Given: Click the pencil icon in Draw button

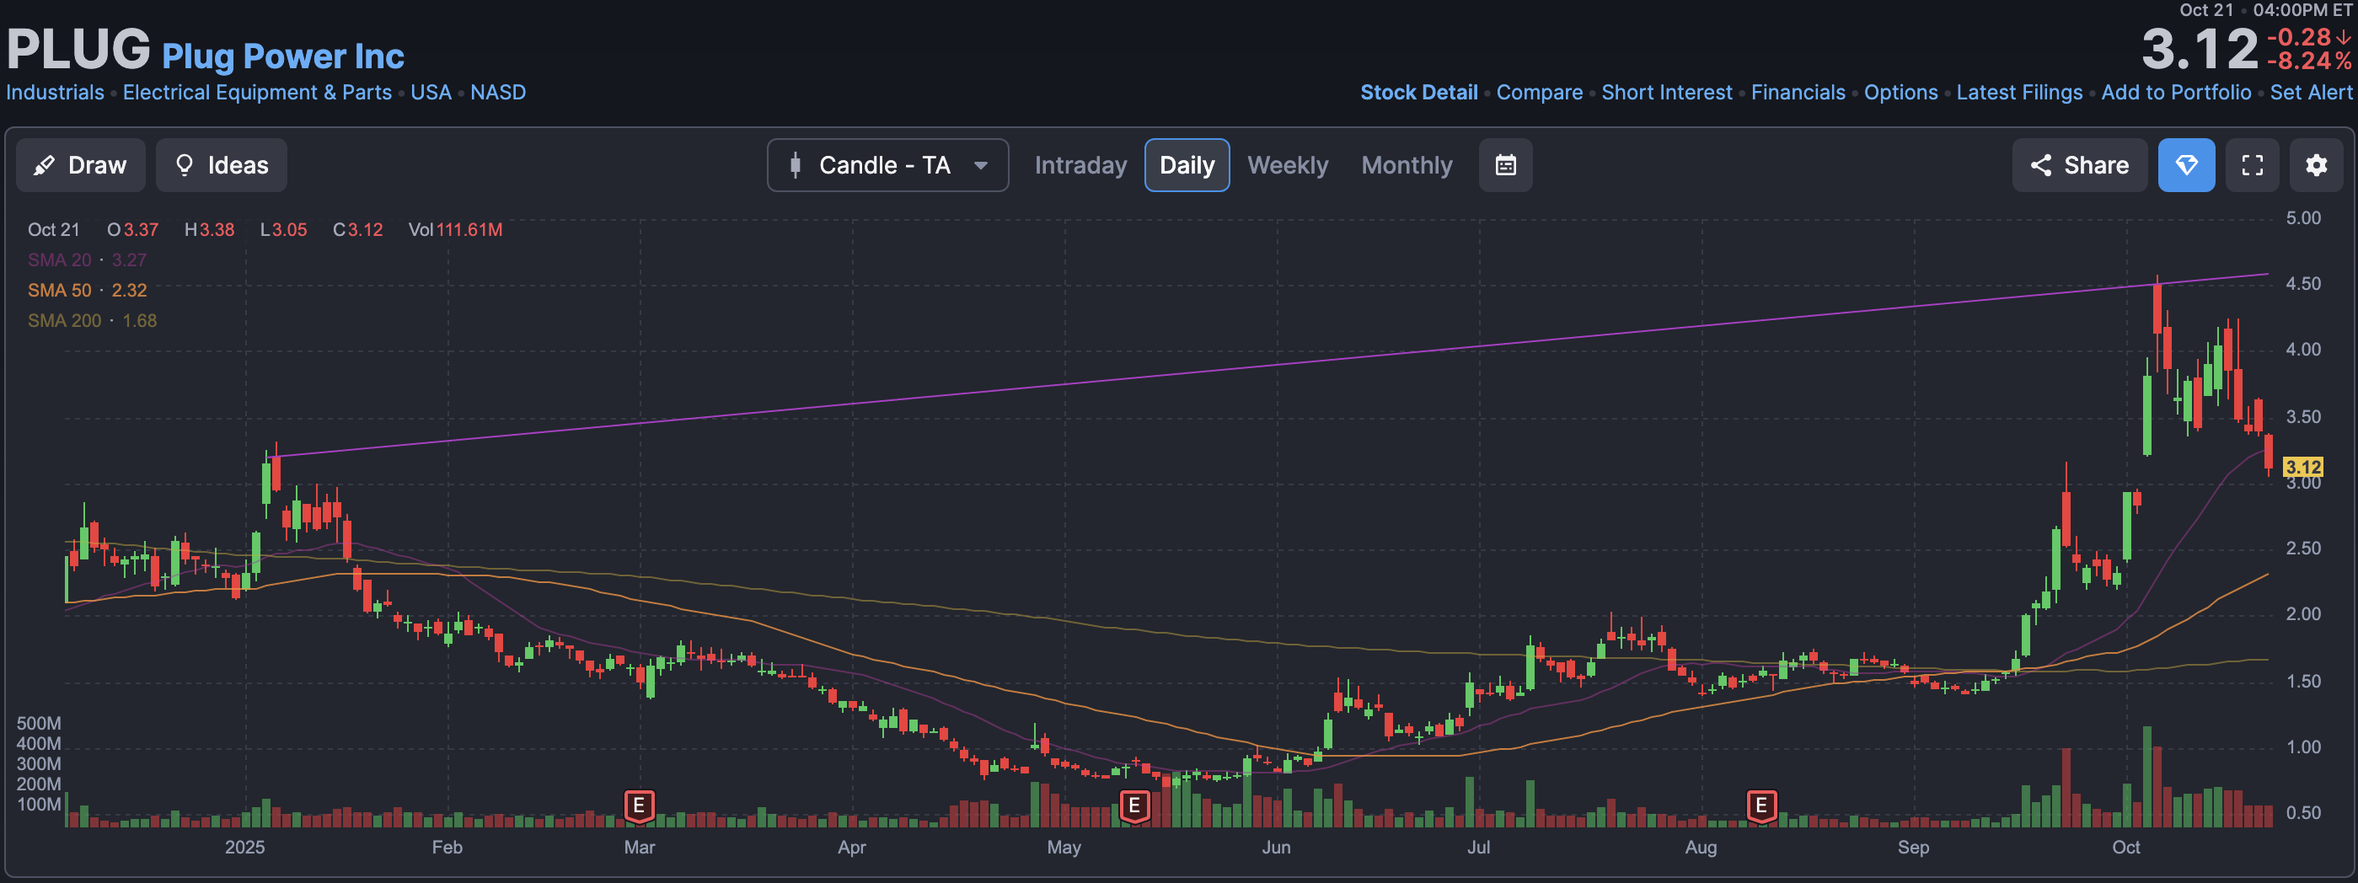Looking at the screenshot, I should (x=44, y=166).
